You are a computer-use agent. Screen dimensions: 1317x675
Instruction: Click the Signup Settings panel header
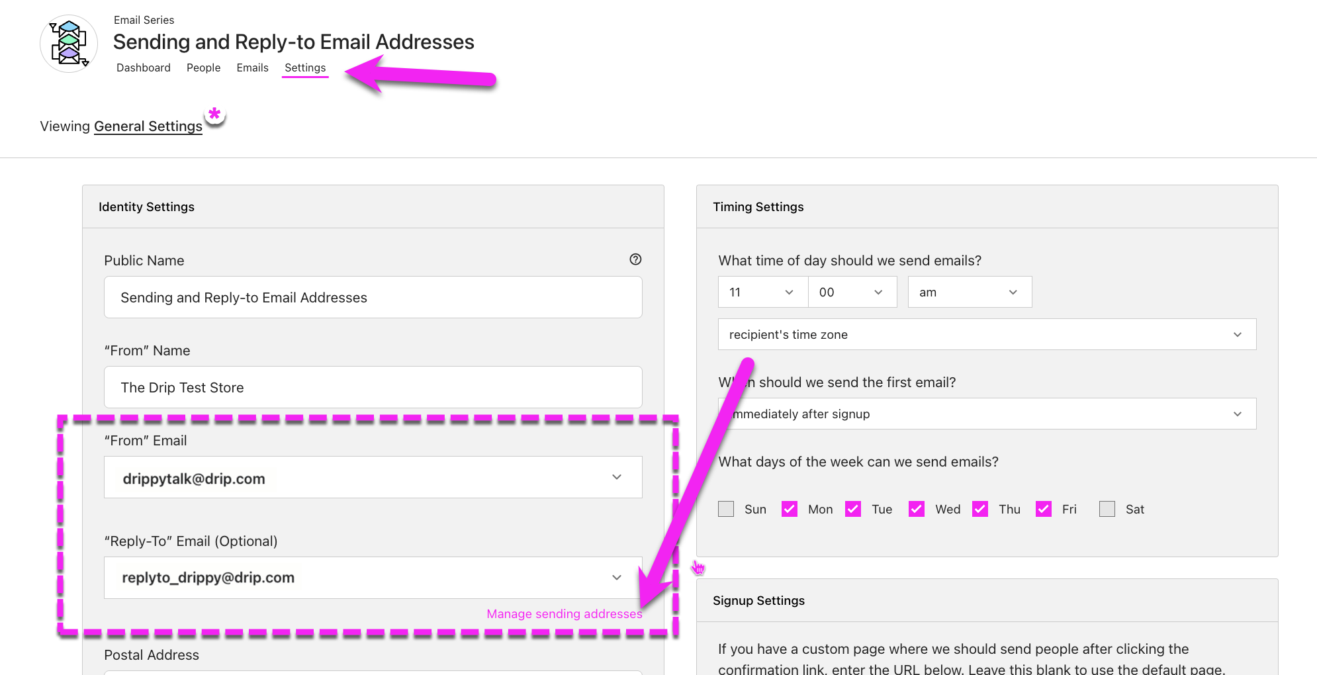pyautogui.click(x=987, y=600)
